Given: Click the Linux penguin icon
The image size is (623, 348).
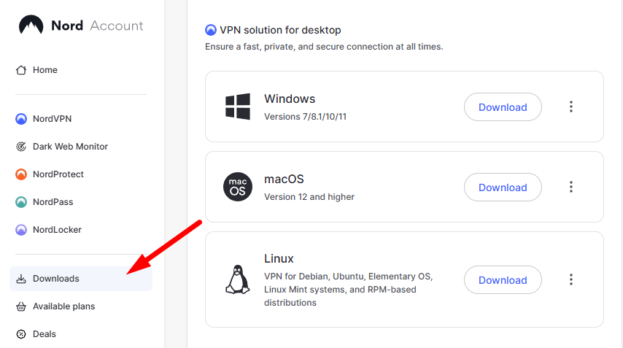Looking at the screenshot, I should tap(236, 279).
